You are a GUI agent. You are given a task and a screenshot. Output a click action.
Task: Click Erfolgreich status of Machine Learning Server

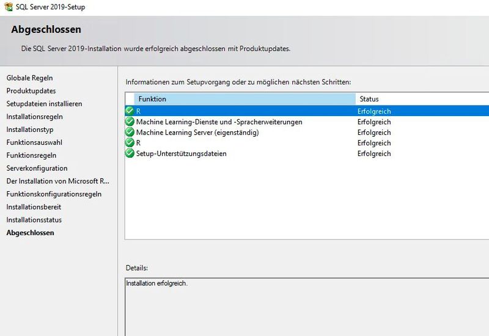374,133
